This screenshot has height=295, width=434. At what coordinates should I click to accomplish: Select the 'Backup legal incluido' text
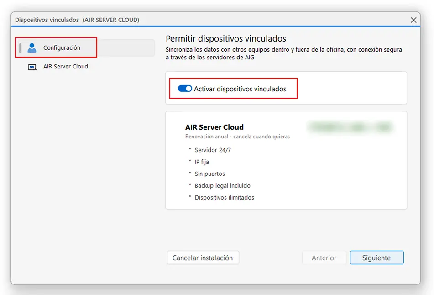(223, 186)
